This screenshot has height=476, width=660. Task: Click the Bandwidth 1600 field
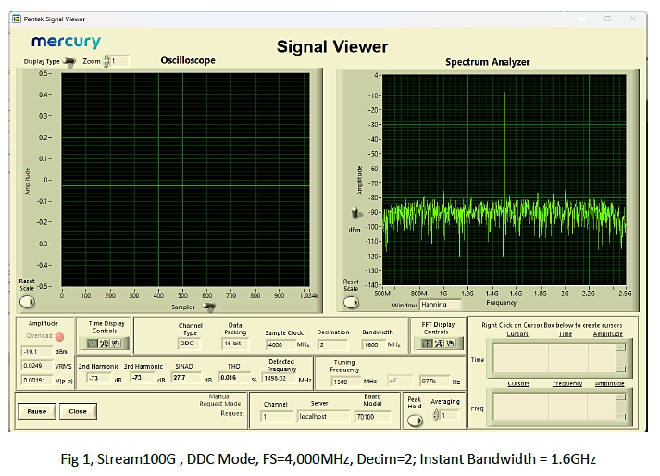click(374, 345)
